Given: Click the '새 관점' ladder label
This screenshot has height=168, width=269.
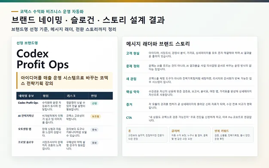Looking at the screenshot, I should point(131,79).
